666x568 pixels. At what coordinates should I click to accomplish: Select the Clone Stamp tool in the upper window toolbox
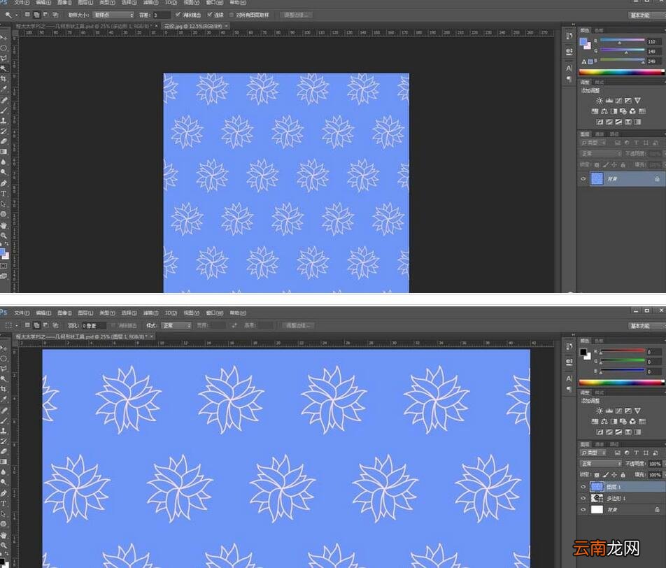(x=3, y=120)
